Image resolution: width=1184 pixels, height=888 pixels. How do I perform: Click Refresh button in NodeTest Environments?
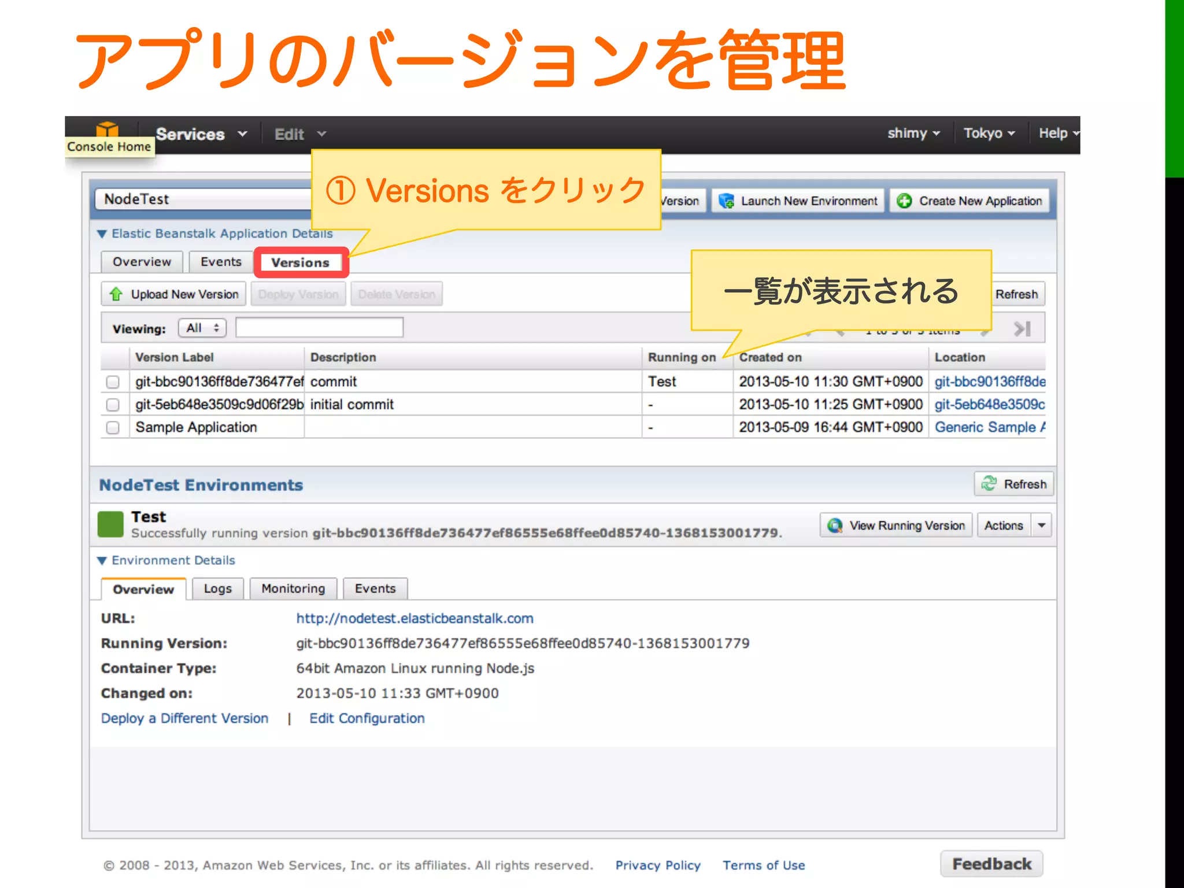[1014, 484]
